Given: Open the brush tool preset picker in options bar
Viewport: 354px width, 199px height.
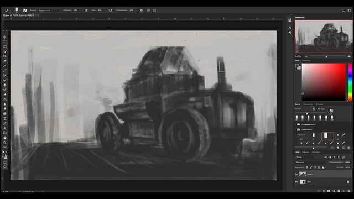Looking at the screenshot, I should click(x=7, y=11).
